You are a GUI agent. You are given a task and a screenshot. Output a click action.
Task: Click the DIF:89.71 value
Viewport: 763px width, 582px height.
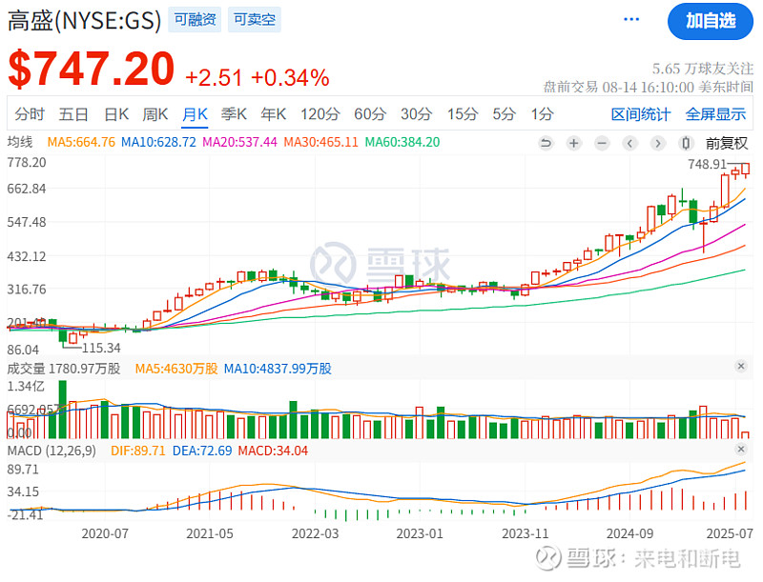tap(138, 451)
